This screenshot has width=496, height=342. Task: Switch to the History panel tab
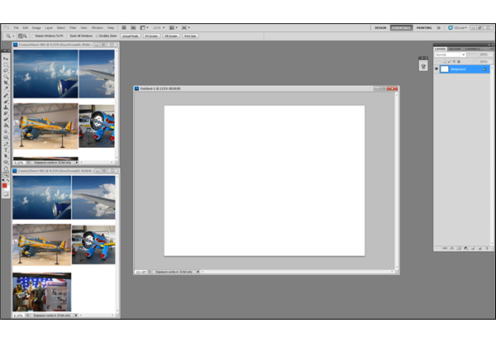pyautogui.click(x=455, y=49)
